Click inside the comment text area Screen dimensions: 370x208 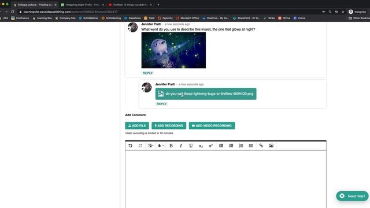tap(225, 179)
